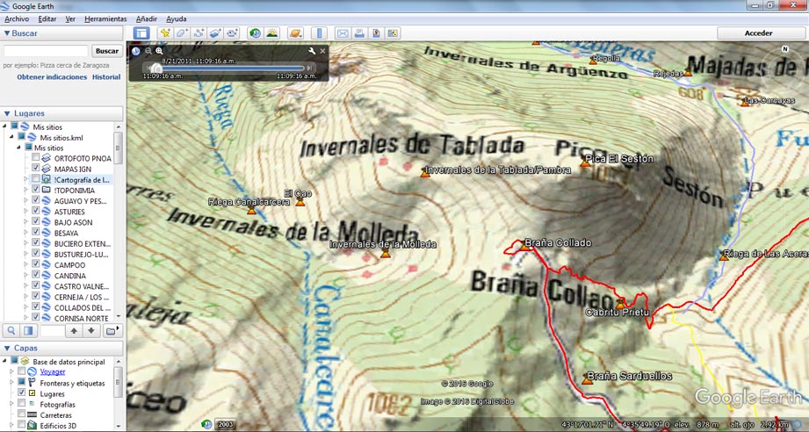Click the search magnifier button under Lugares
This screenshot has height=432, width=809.
11,331
